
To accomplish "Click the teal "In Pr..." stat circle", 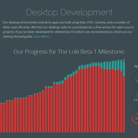I will 135,98.
